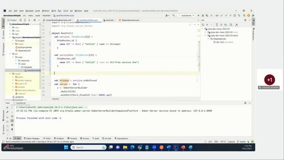Open sbt settings wrench icon
Image resolution: width=284 pixels, height=160 pixels.
click(237, 25)
